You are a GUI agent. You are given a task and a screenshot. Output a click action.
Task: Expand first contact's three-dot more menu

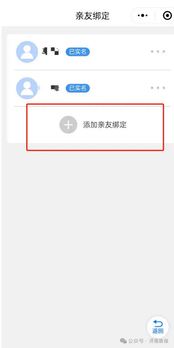point(158,52)
